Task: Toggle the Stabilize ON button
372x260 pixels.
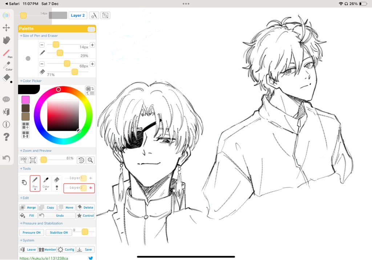Action: click(58, 232)
